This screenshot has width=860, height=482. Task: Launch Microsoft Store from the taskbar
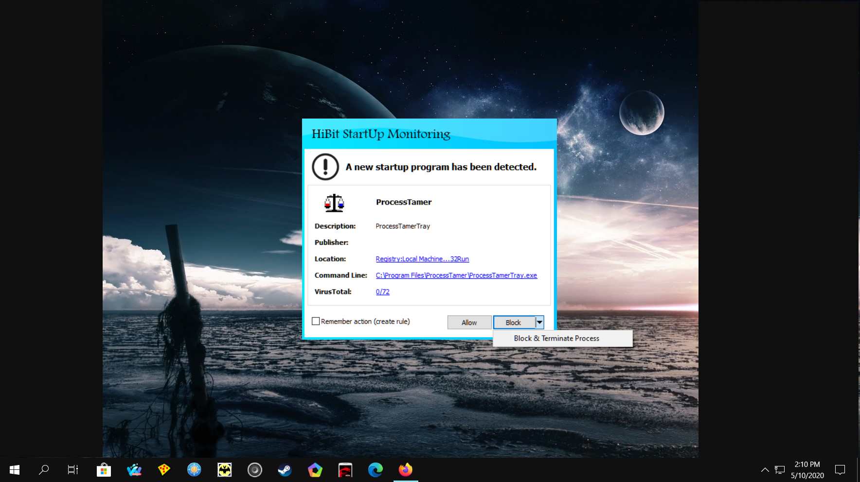104,470
